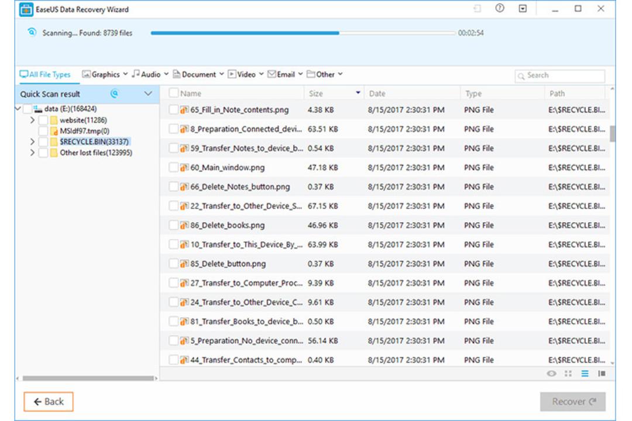Toggle the preview eye icon
Image resolution: width=632 pixels, height=421 pixels.
pos(551,374)
